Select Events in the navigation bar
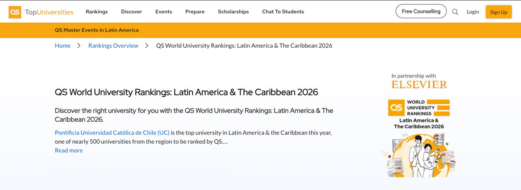Viewport: 521px width, 190px height. (164, 12)
